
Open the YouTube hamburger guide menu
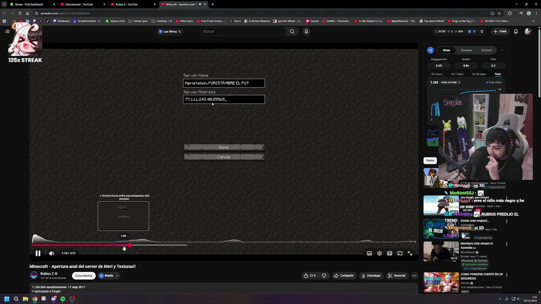tap(8, 31)
